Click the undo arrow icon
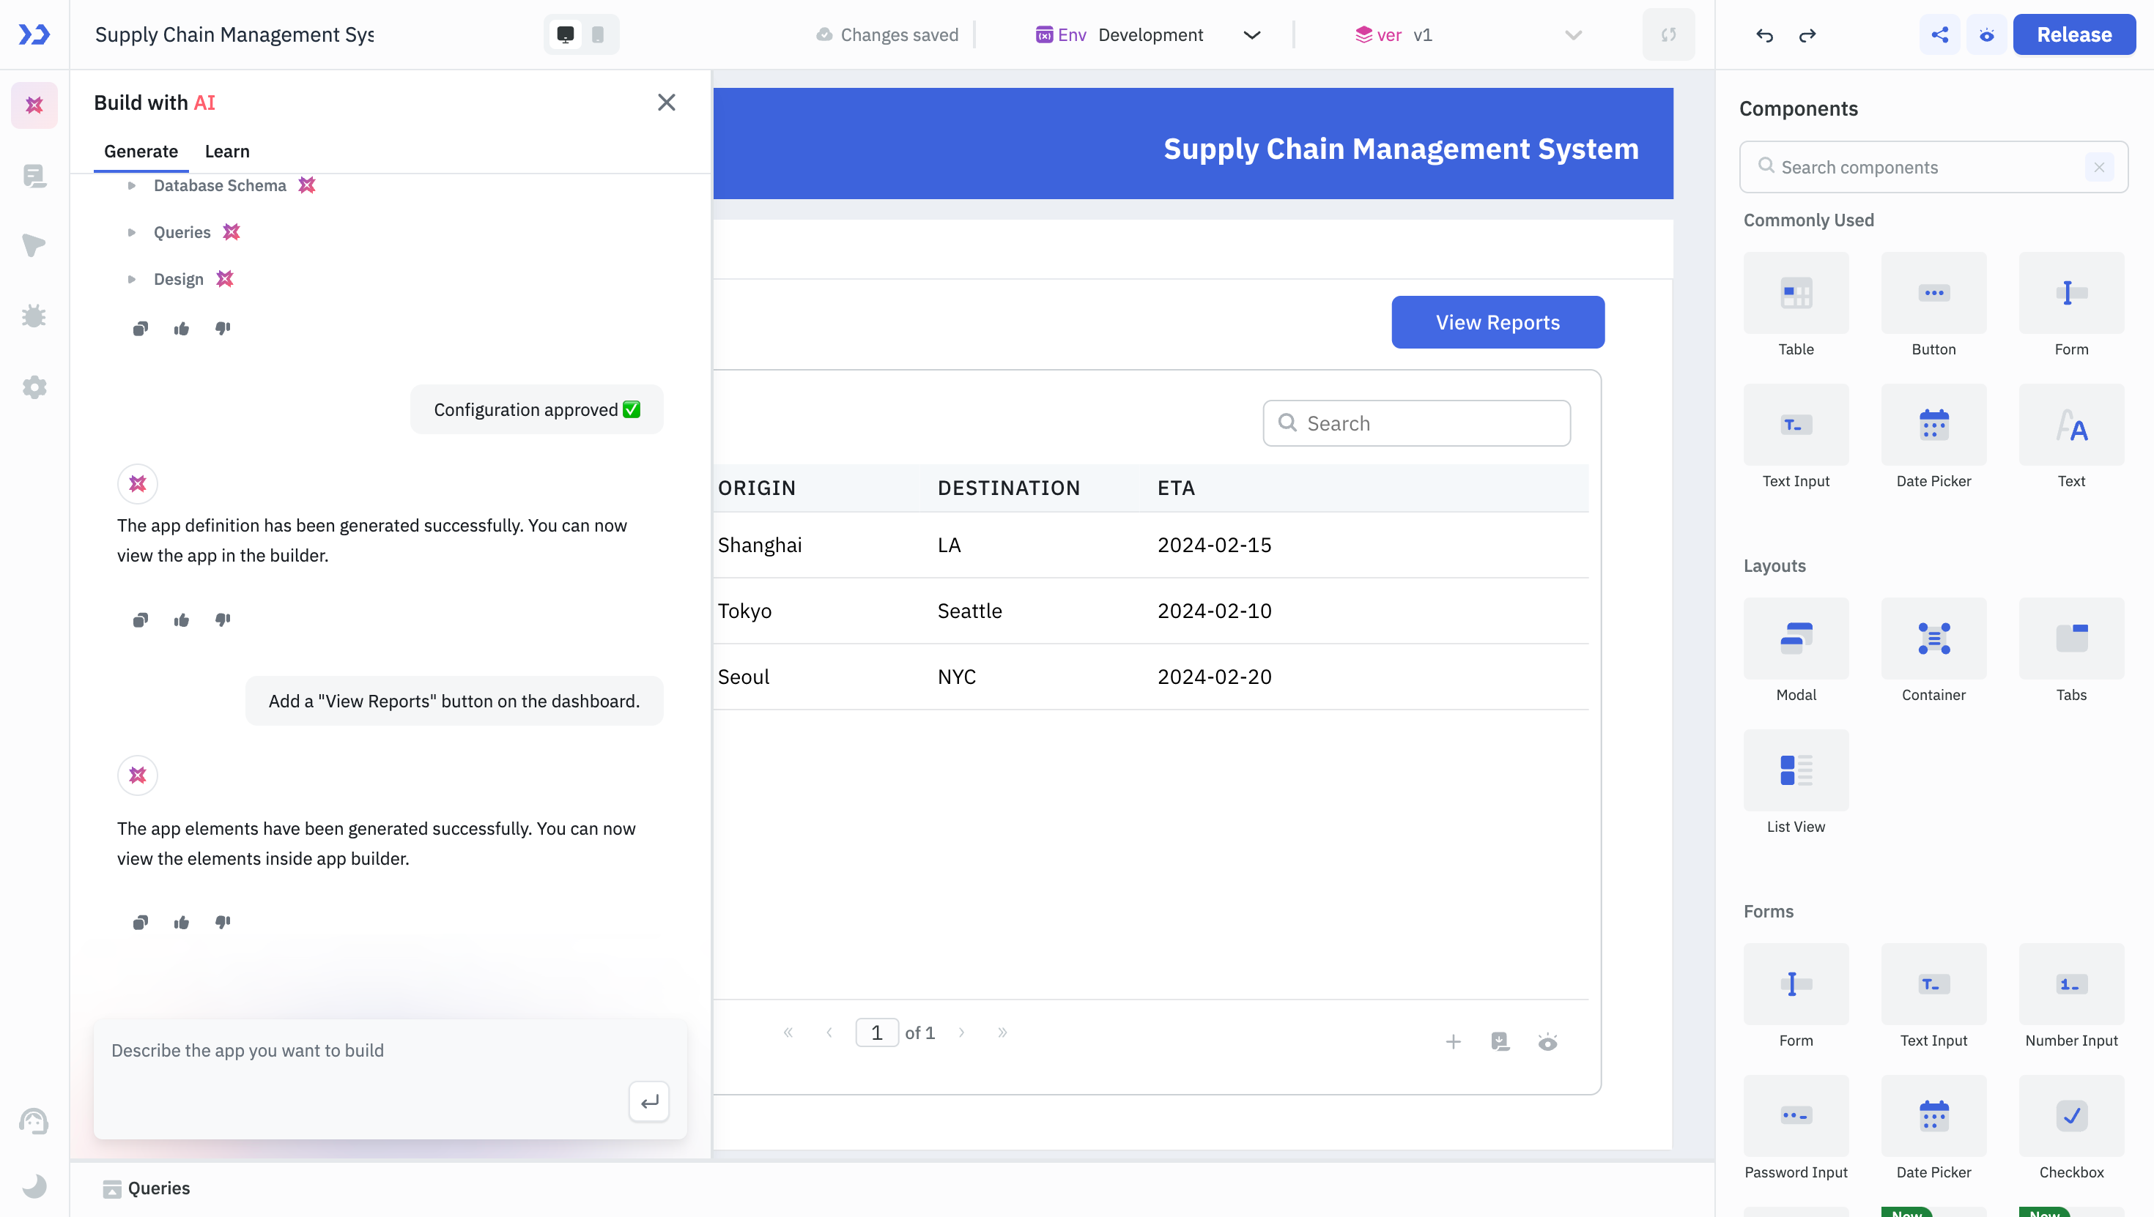 (x=1763, y=34)
